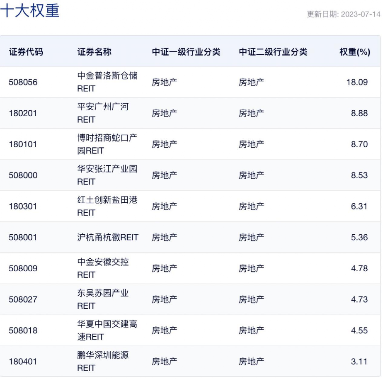Image resolution: width=383 pixels, height=379 pixels.
Task: Click second-level industry 房地产 in row 508056
Action: [x=251, y=82]
